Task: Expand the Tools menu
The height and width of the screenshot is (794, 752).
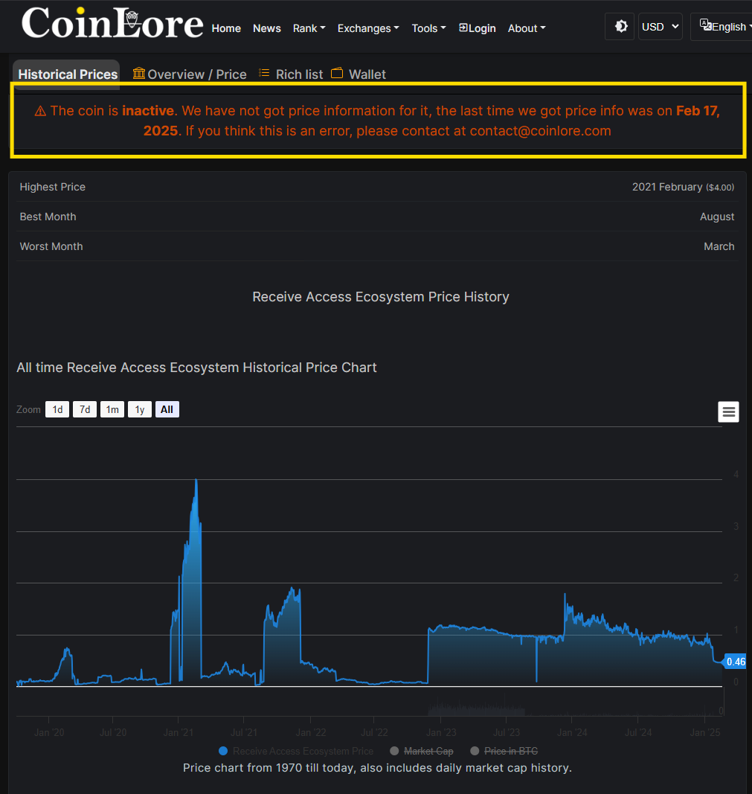Action: tap(428, 28)
